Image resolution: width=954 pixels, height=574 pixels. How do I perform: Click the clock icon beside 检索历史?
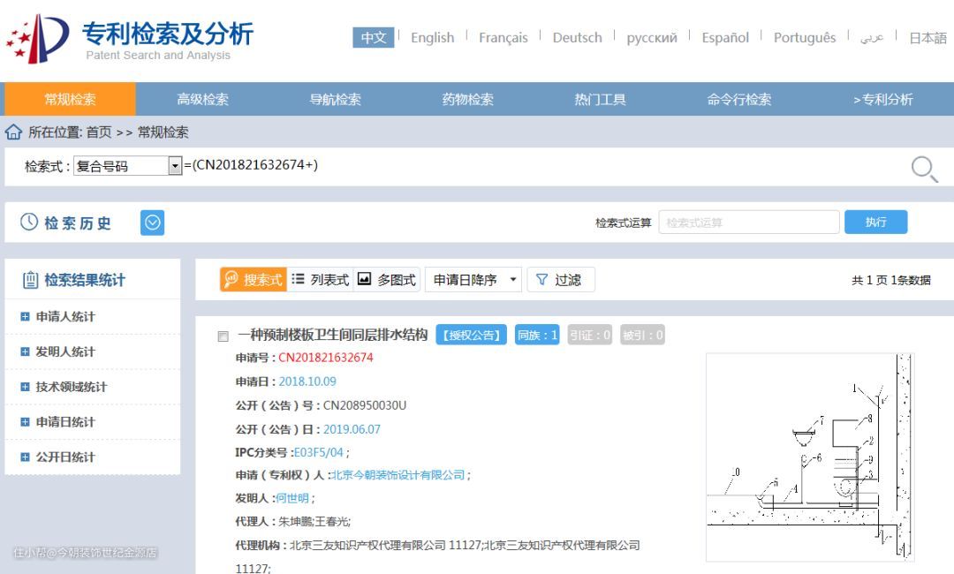pos(29,223)
